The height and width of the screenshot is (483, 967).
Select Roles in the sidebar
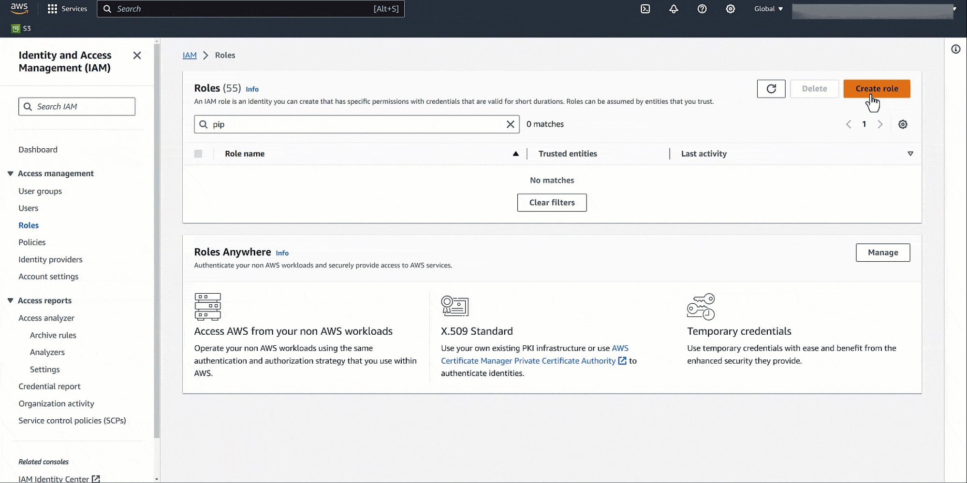tap(29, 225)
